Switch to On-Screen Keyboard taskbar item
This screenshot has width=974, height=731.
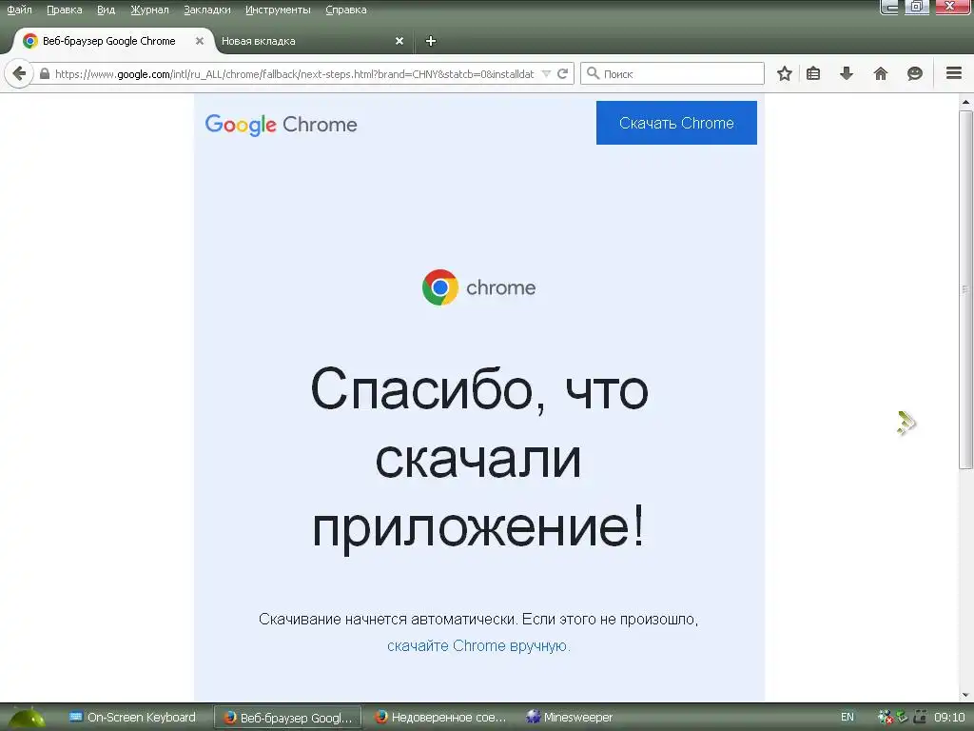click(132, 718)
